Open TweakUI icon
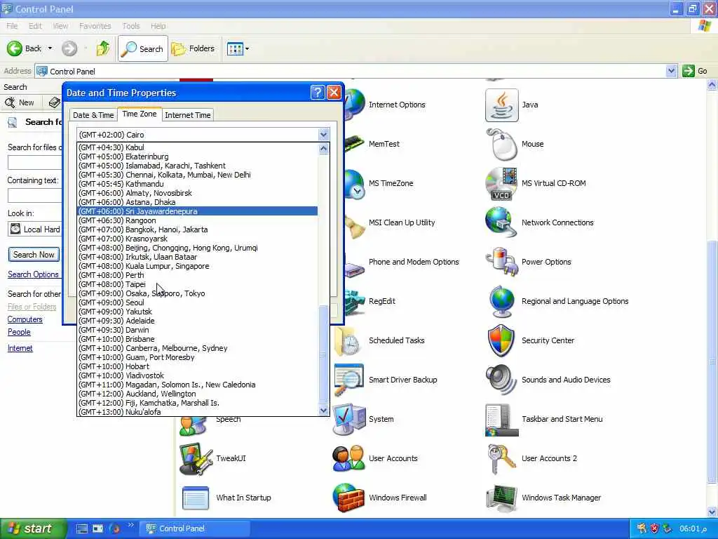Image resolution: width=718 pixels, height=539 pixels. [196, 459]
